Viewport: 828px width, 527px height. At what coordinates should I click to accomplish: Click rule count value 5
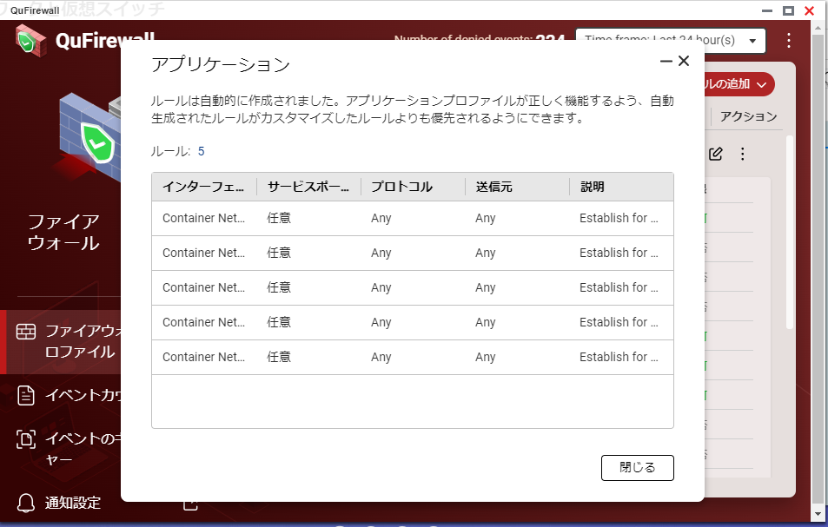202,152
